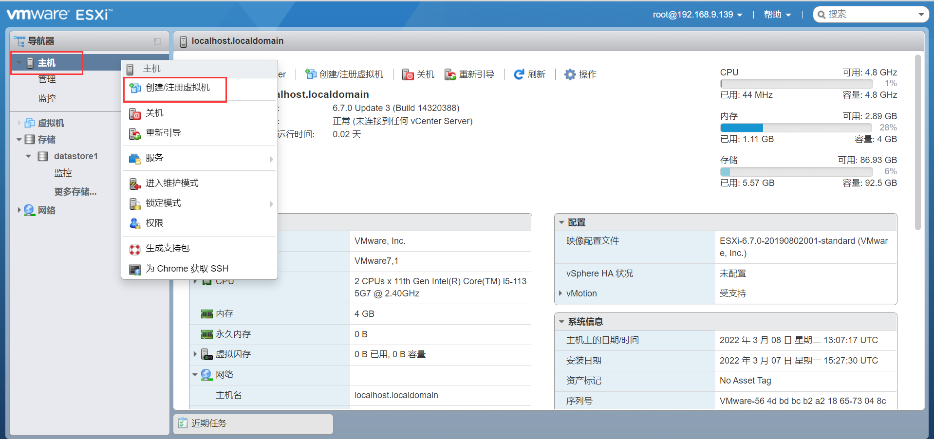Click the Memory (内存) chip icon in hardware list
This screenshot has height=439, width=934.
pyautogui.click(x=207, y=314)
